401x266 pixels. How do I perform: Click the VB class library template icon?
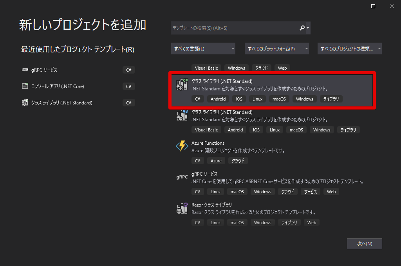[x=182, y=115]
